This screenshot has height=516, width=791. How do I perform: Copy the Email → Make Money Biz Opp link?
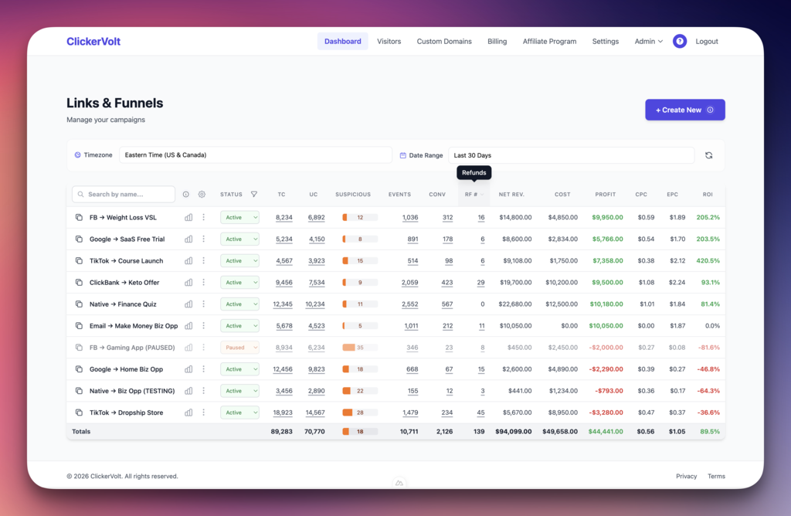(x=79, y=325)
